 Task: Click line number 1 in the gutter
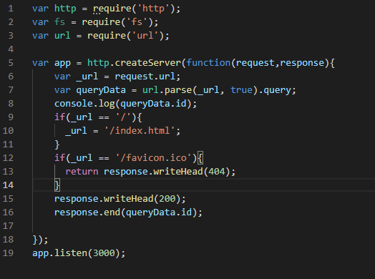(x=11, y=9)
